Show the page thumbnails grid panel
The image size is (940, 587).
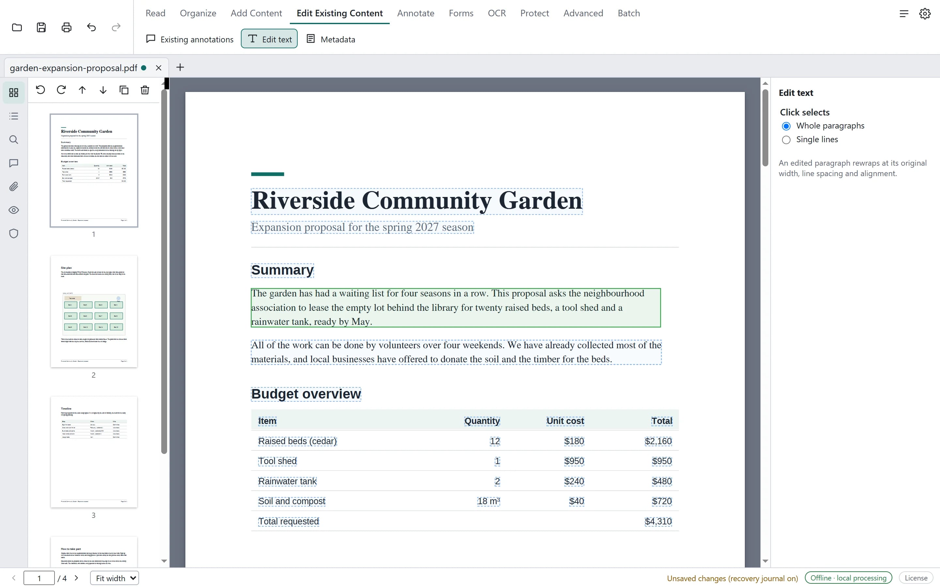tap(14, 92)
